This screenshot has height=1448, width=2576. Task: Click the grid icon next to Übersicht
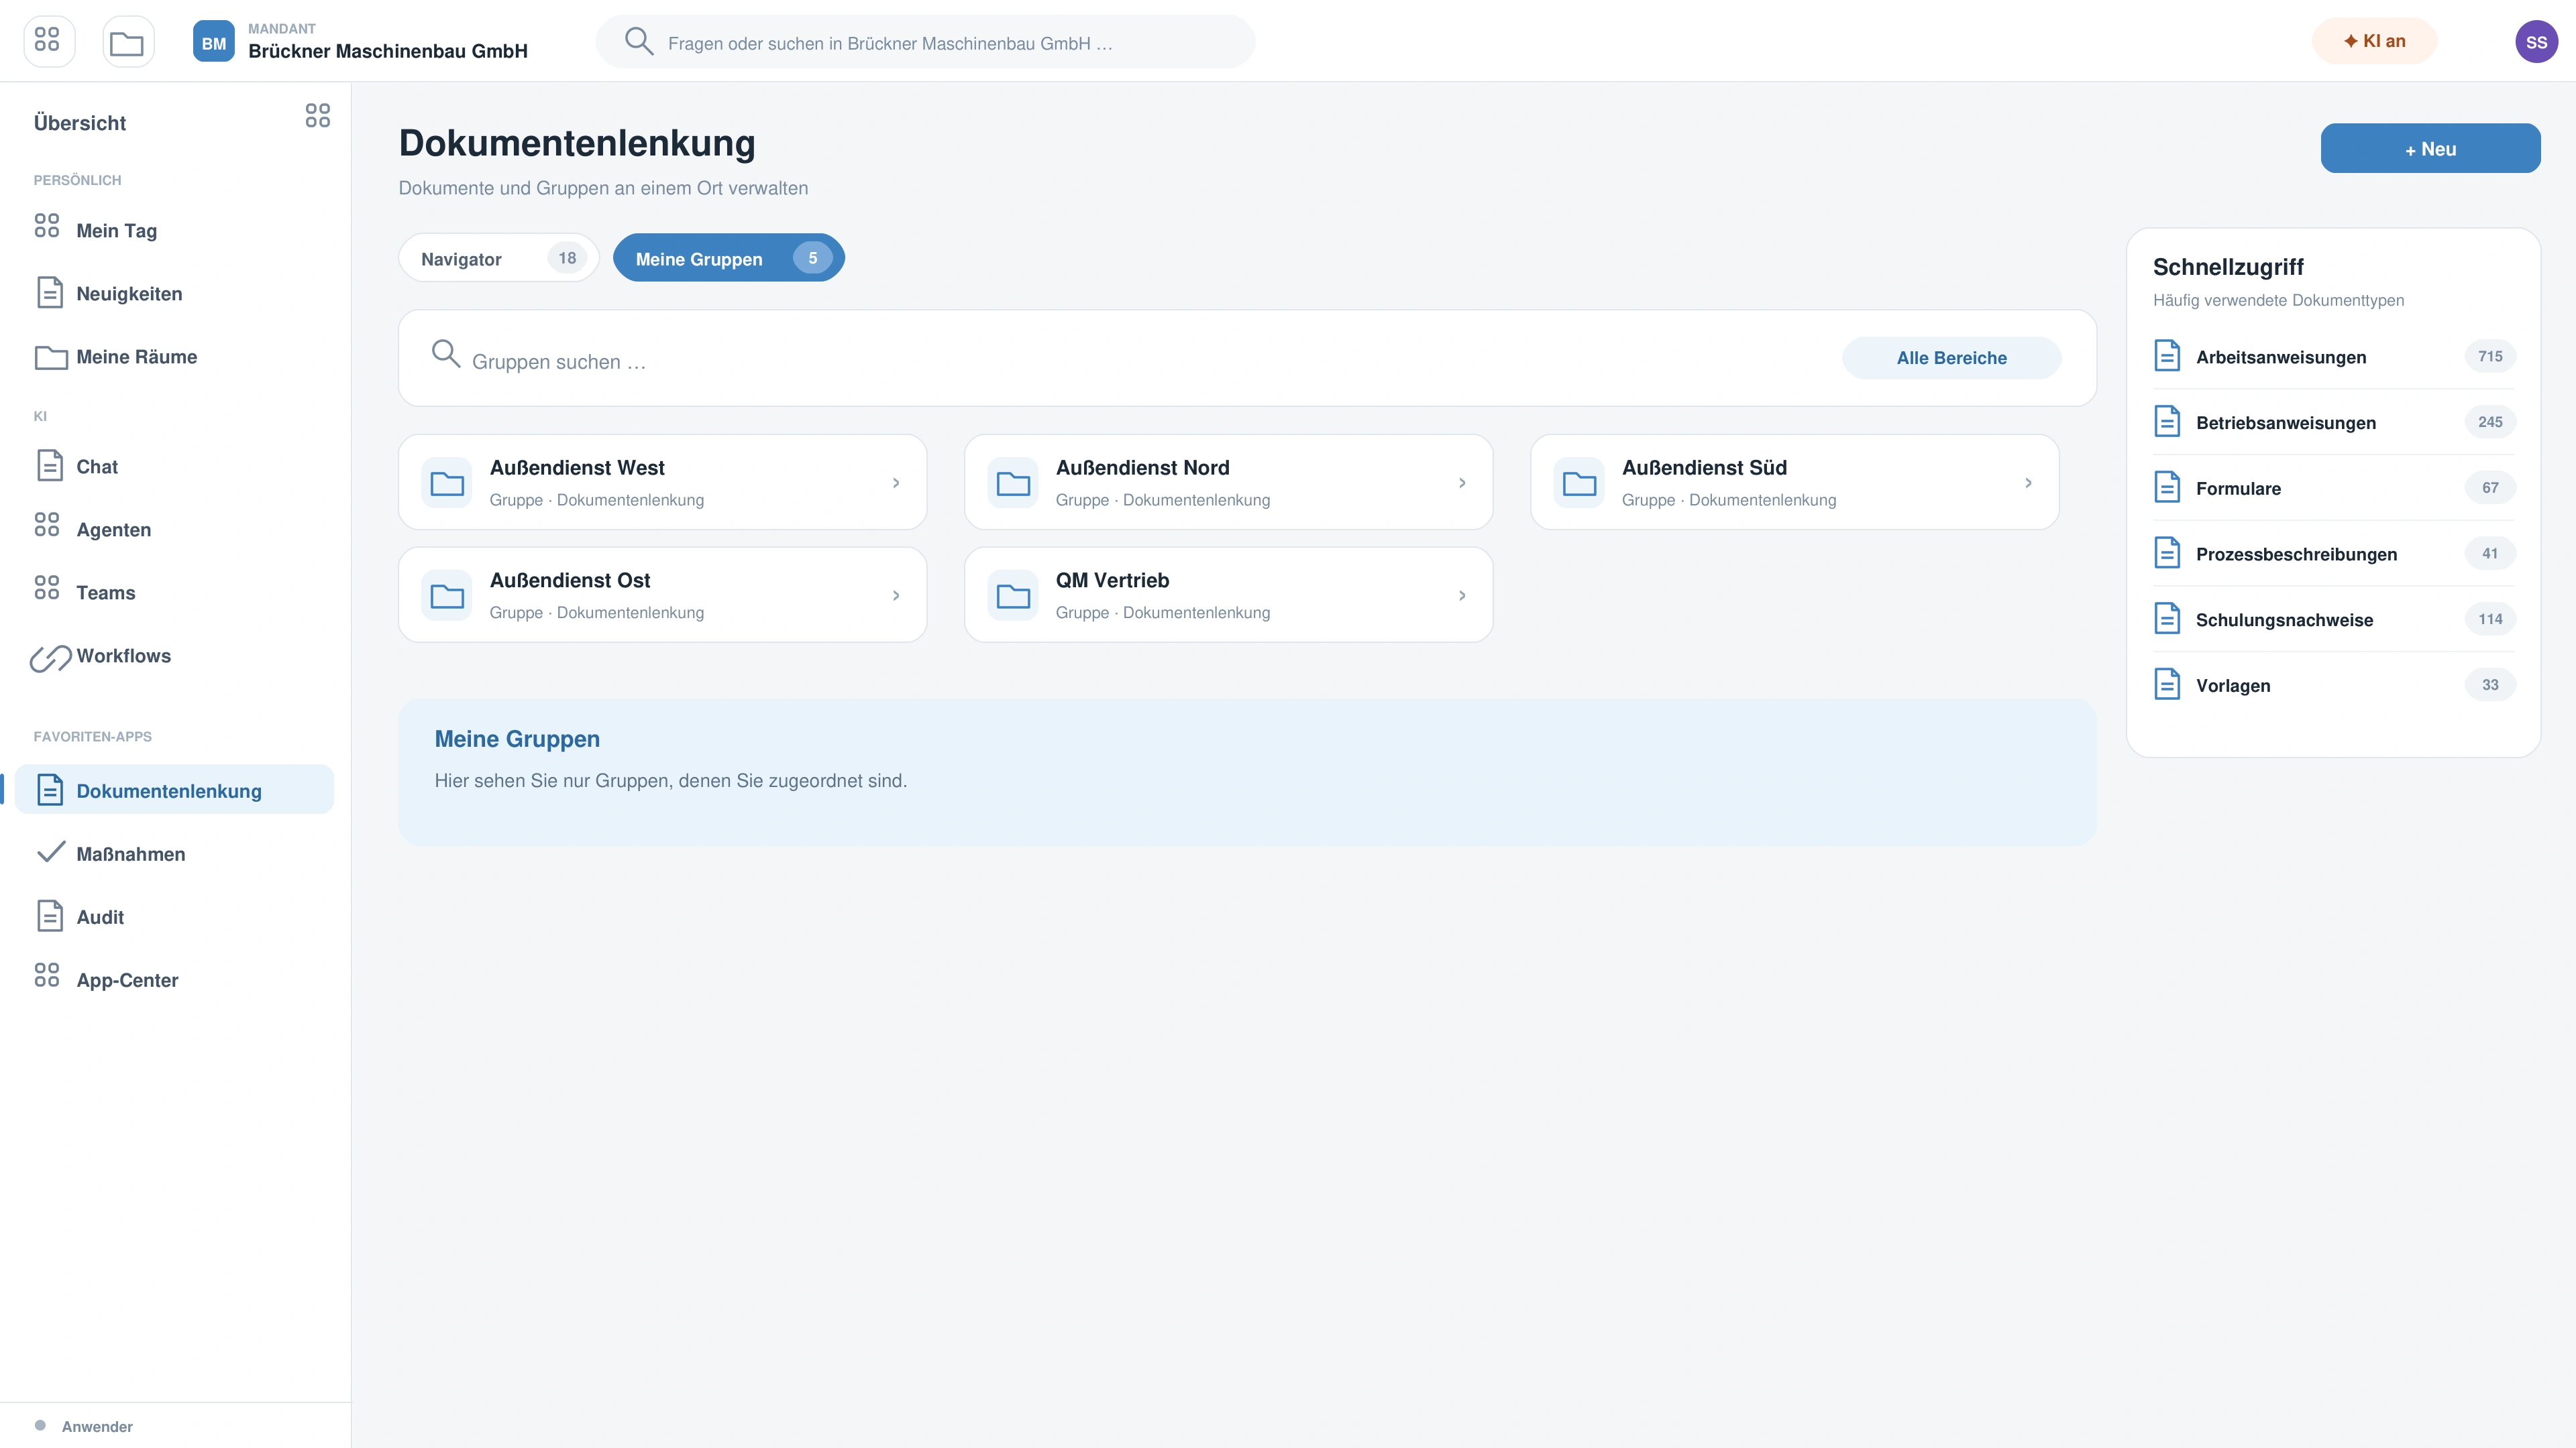point(317,116)
